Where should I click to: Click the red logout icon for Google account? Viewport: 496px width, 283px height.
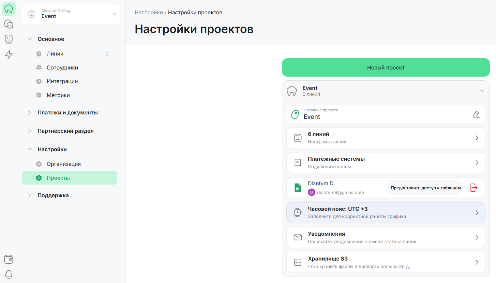point(474,188)
